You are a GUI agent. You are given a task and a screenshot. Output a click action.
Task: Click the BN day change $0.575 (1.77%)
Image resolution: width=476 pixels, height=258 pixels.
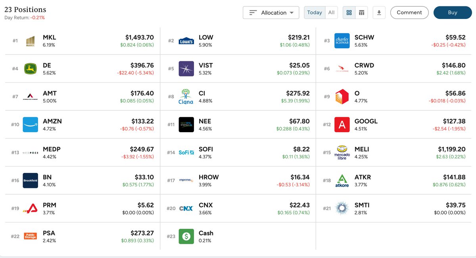[x=138, y=185]
